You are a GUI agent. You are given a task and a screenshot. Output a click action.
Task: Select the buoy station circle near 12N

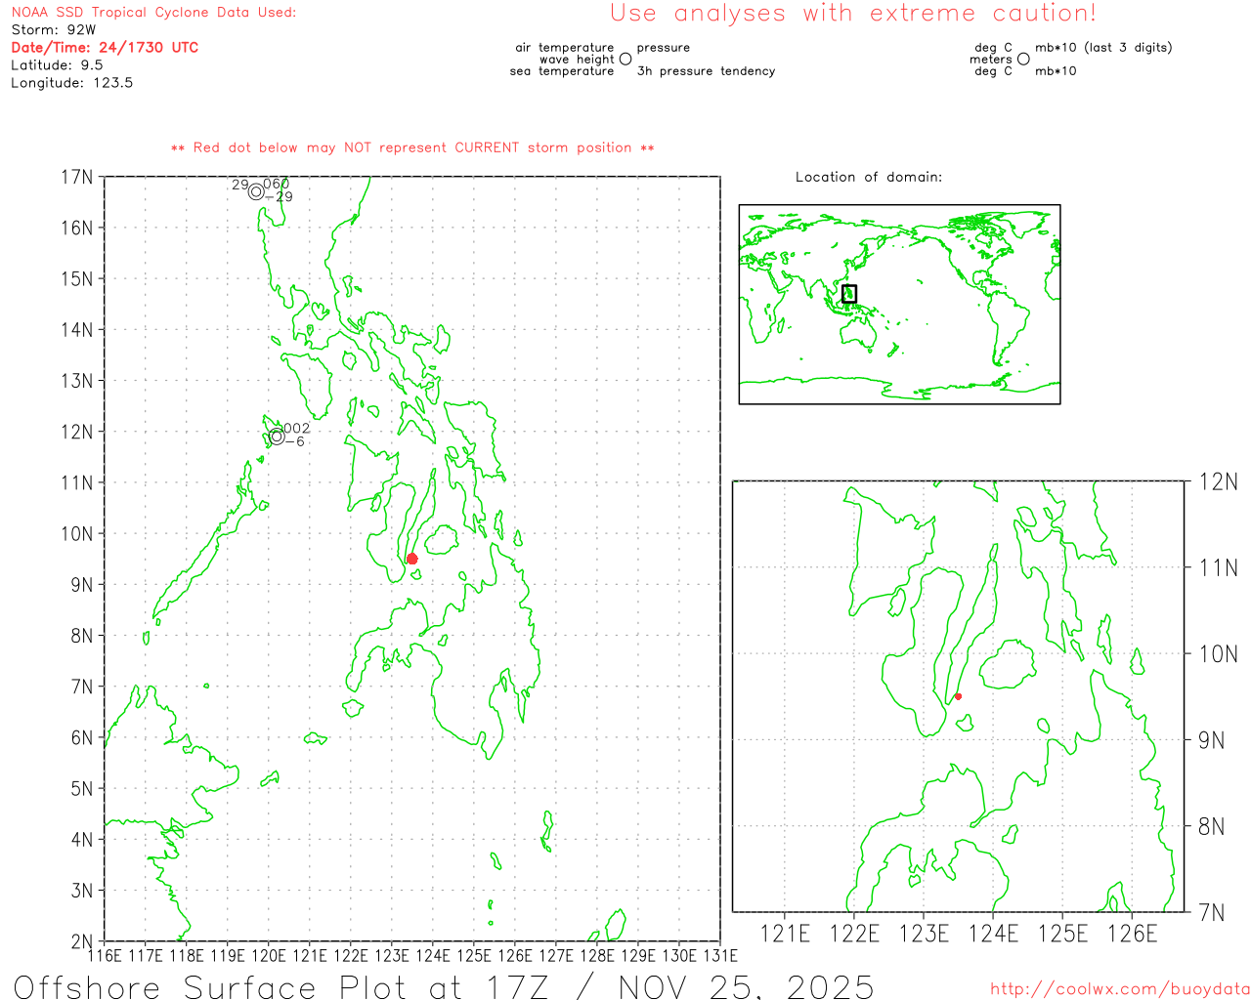click(x=277, y=437)
